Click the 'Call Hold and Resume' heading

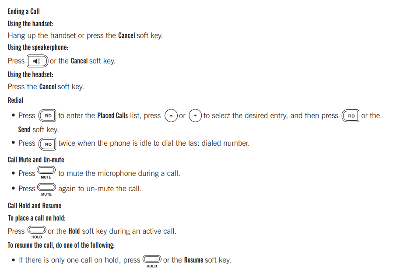[35, 206]
